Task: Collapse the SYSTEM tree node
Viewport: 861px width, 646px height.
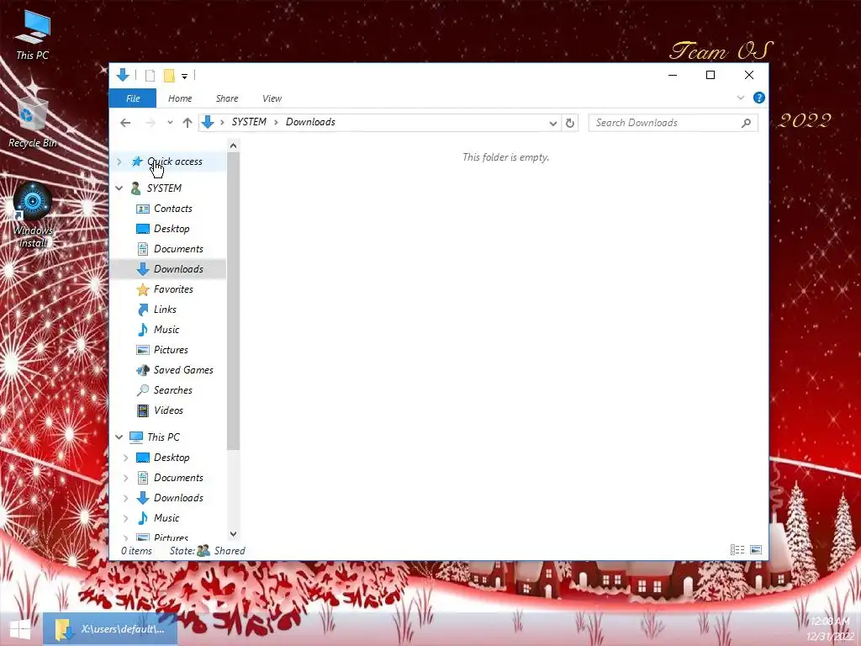Action: [119, 188]
